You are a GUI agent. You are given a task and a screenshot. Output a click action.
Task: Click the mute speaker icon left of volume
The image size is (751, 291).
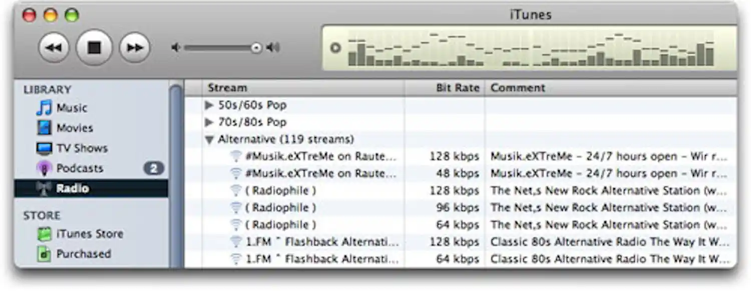tap(176, 46)
